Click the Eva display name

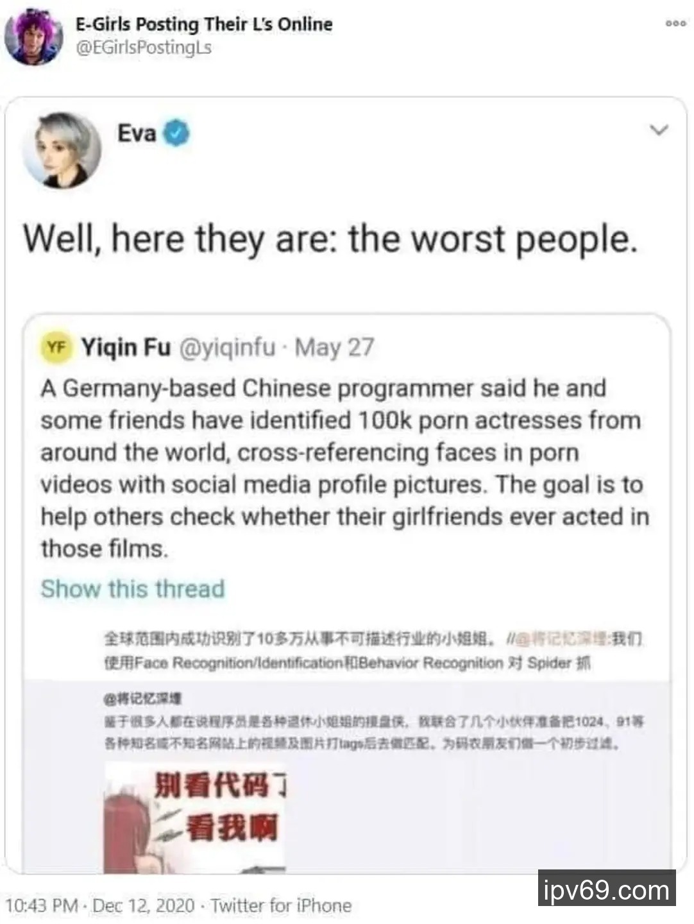[137, 133]
